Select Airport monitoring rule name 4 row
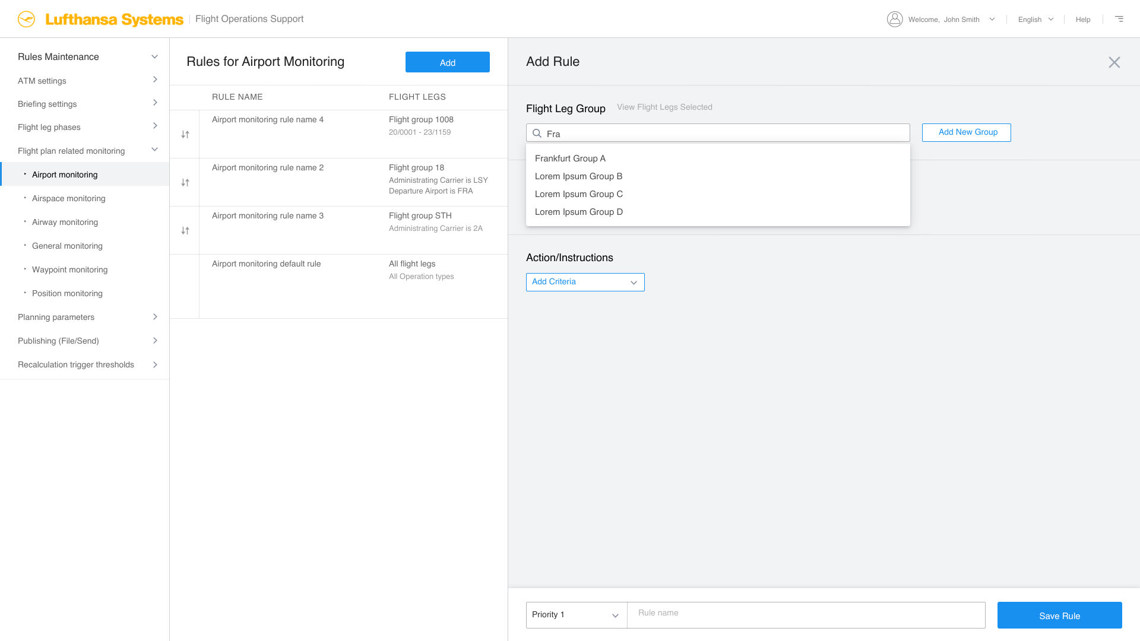Viewport: 1140px width, 641px height. 338,134
